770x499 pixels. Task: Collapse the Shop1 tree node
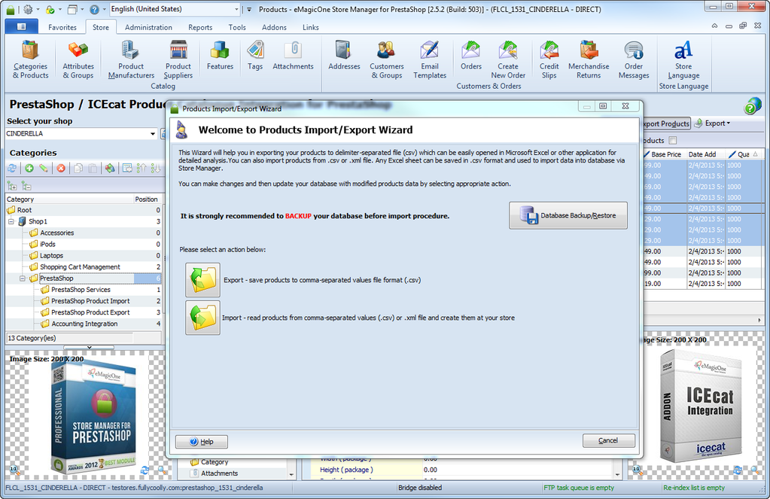(x=11, y=221)
